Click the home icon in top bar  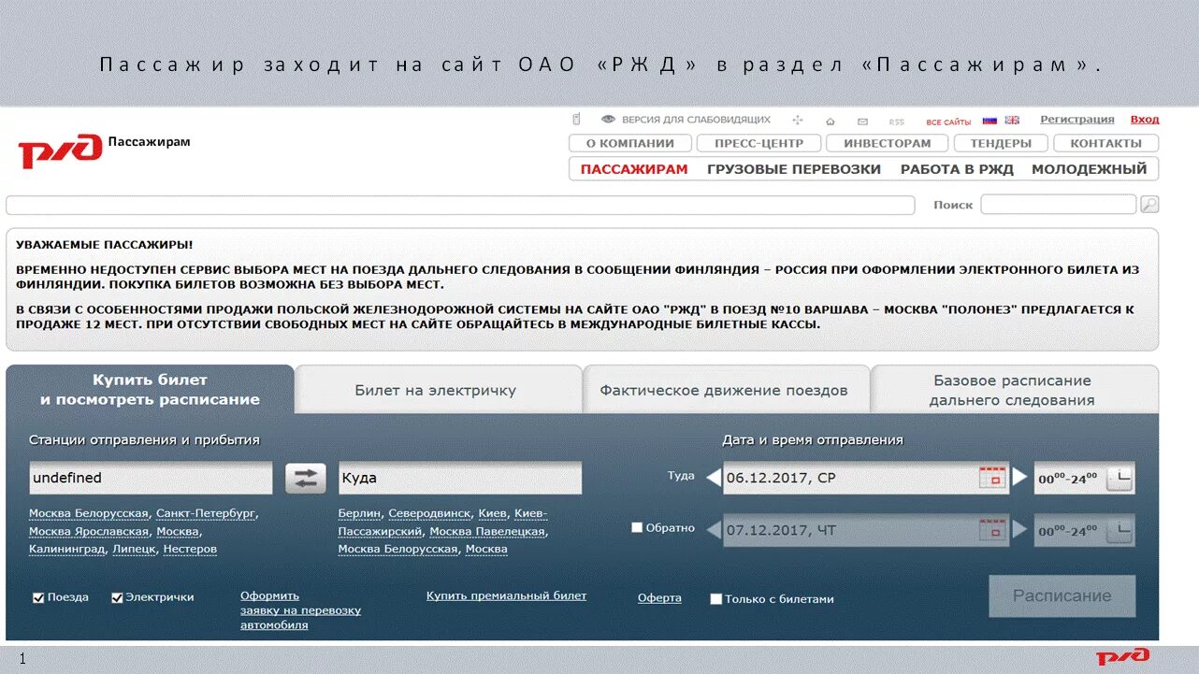coord(830,122)
